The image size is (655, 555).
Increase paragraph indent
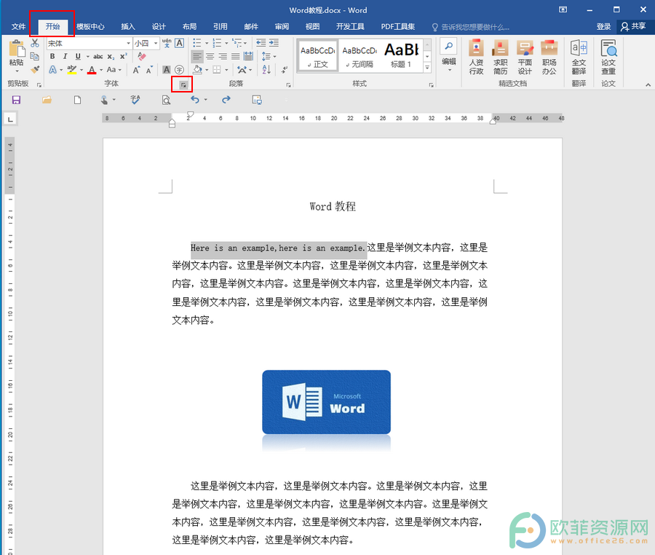pyautogui.click(x=274, y=43)
